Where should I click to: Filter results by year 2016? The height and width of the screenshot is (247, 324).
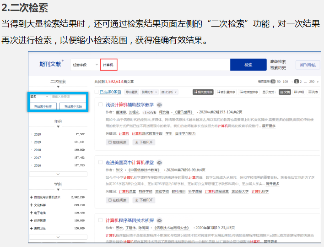[38, 165]
